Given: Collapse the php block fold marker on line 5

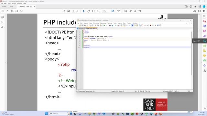Looking at the screenshot, I should tap(83, 38).
